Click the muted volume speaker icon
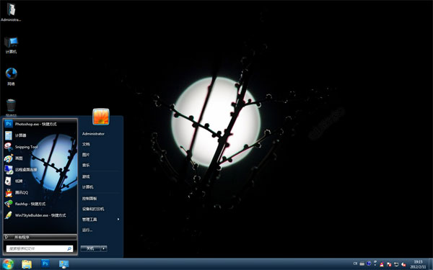Screen dimensions: 433x270 (403, 264)
